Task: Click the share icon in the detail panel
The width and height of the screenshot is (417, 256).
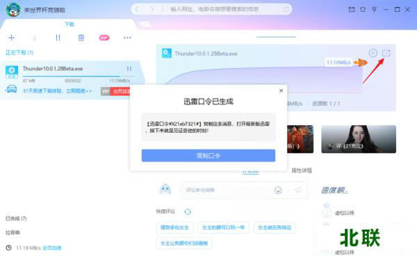Action: click(x=386, y=53)
